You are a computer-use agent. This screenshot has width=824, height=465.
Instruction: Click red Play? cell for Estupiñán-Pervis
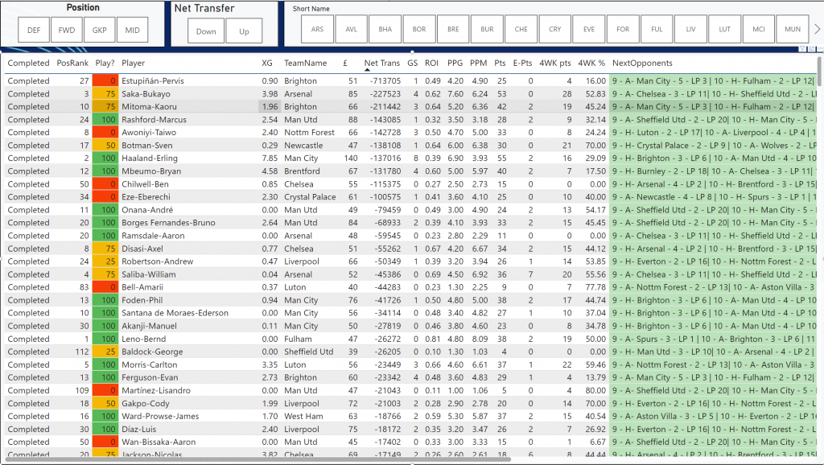(105, 80)
